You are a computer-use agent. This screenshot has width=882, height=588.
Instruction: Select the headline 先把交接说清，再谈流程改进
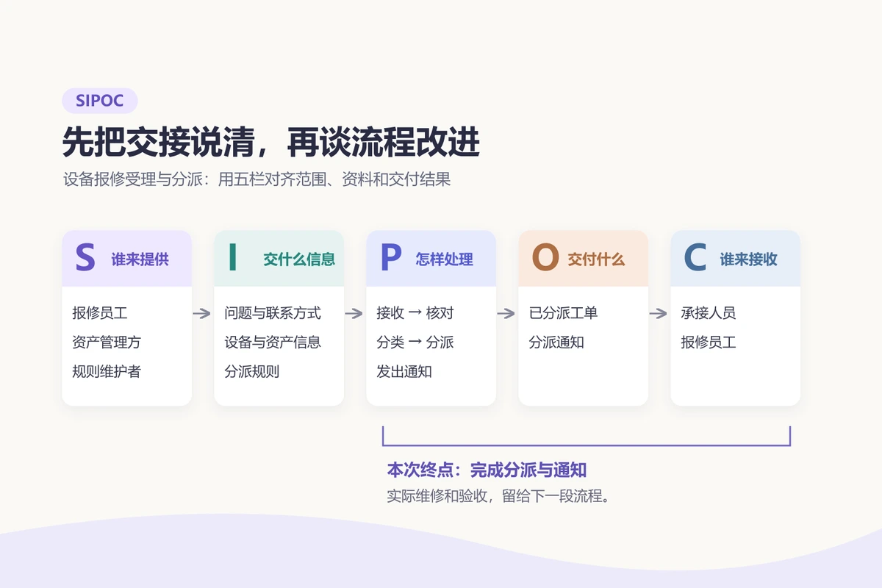[271, 143]
